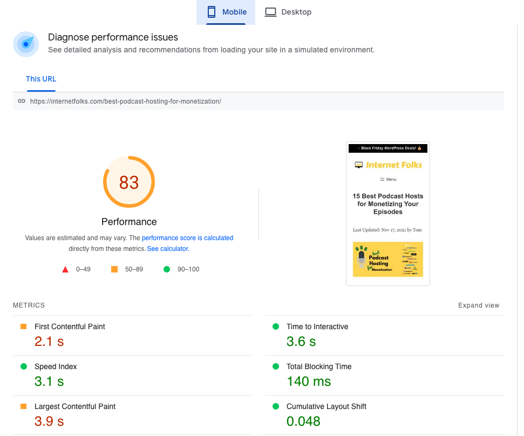Click the Cumulative Layout Shift label
The image size is (524, 436).
pos(326,407)
